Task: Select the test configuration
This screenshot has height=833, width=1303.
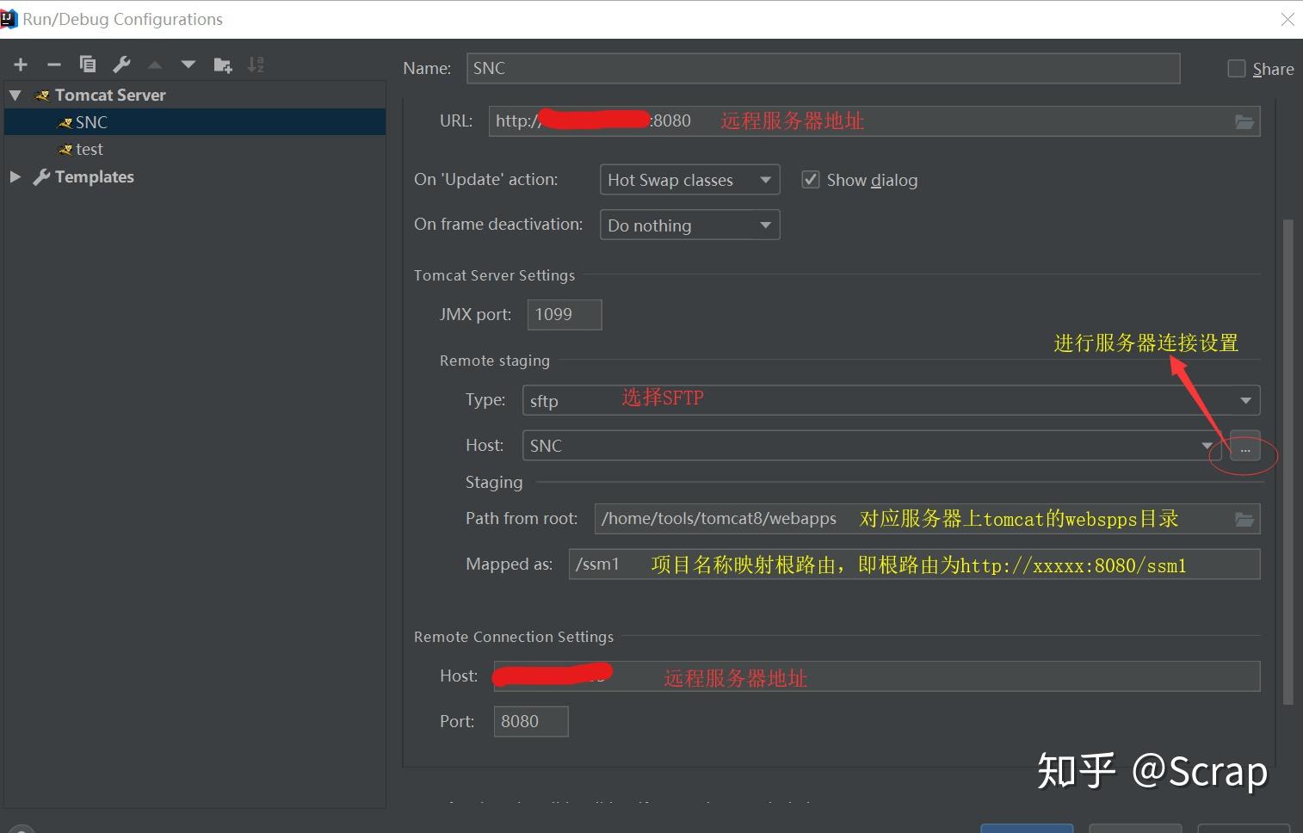Action: (x=89, y=149)
